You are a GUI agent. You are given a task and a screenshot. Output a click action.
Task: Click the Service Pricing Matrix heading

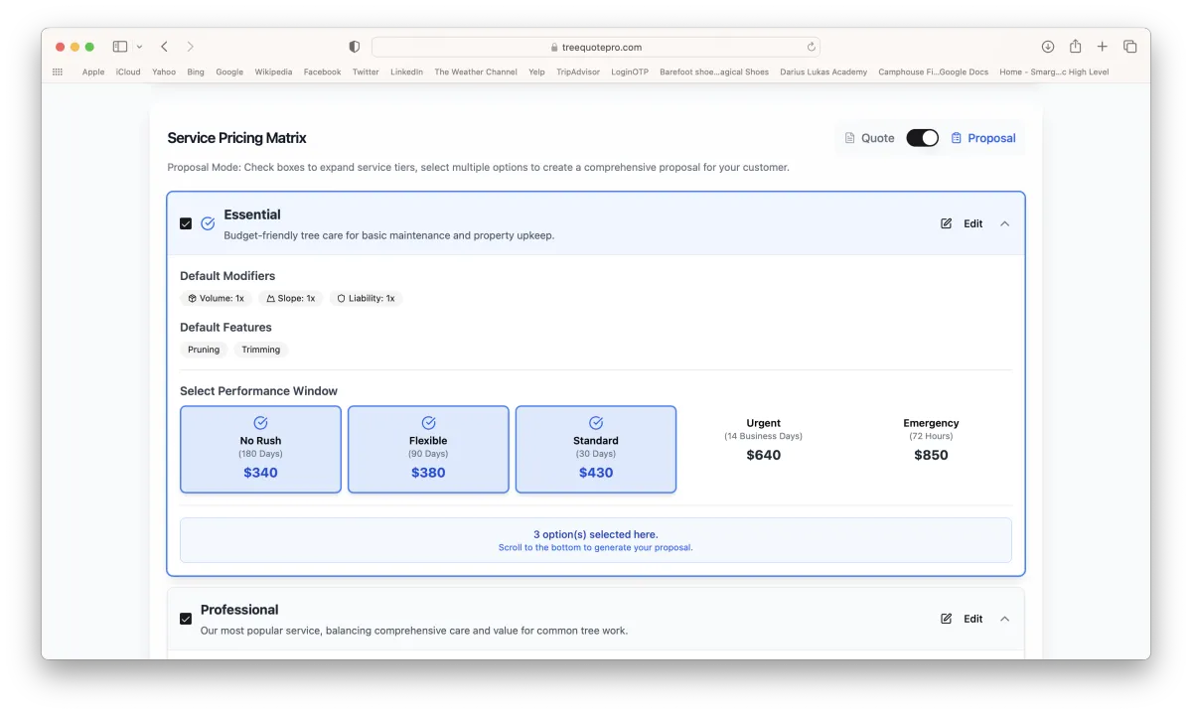coord(236,138)
